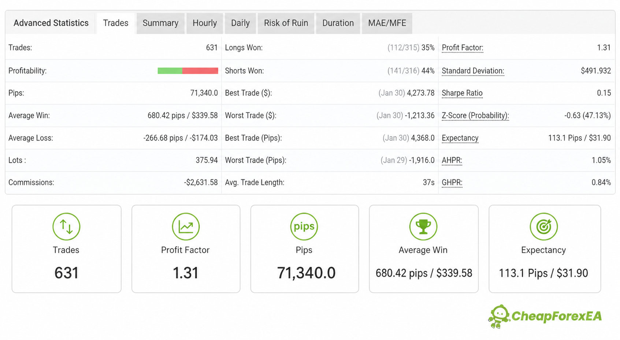Image resolution: width=620 pixels, height=340 pixels.
Task: Click the Average Win trophy icon
Action: tap(423, 227)
